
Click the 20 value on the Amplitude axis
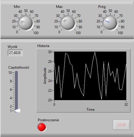pyautogui.click(x=50, y=100)
